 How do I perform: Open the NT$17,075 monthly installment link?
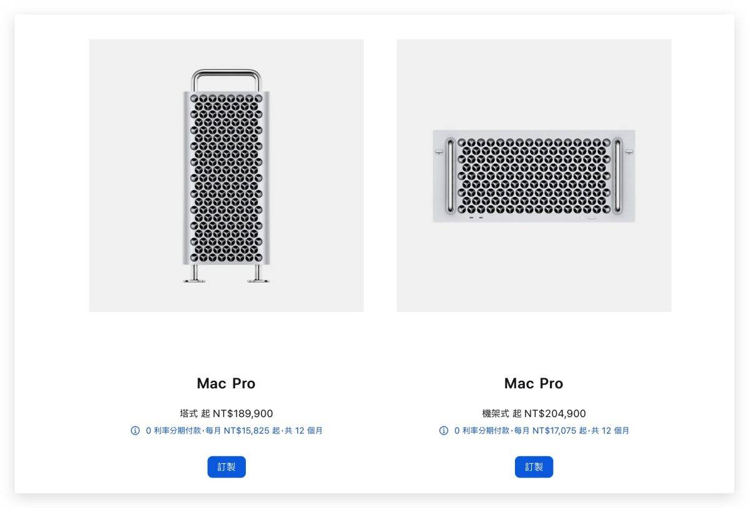click(542, 431)
